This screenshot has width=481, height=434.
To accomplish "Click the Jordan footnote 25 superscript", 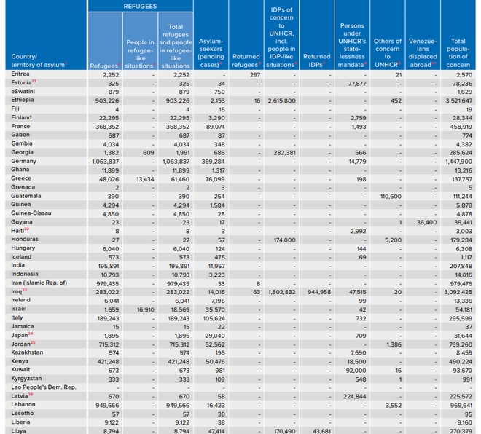I will (x=33, y=342).
